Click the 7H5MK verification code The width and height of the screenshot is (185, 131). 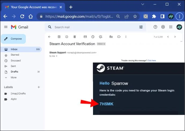coord(106,104)
